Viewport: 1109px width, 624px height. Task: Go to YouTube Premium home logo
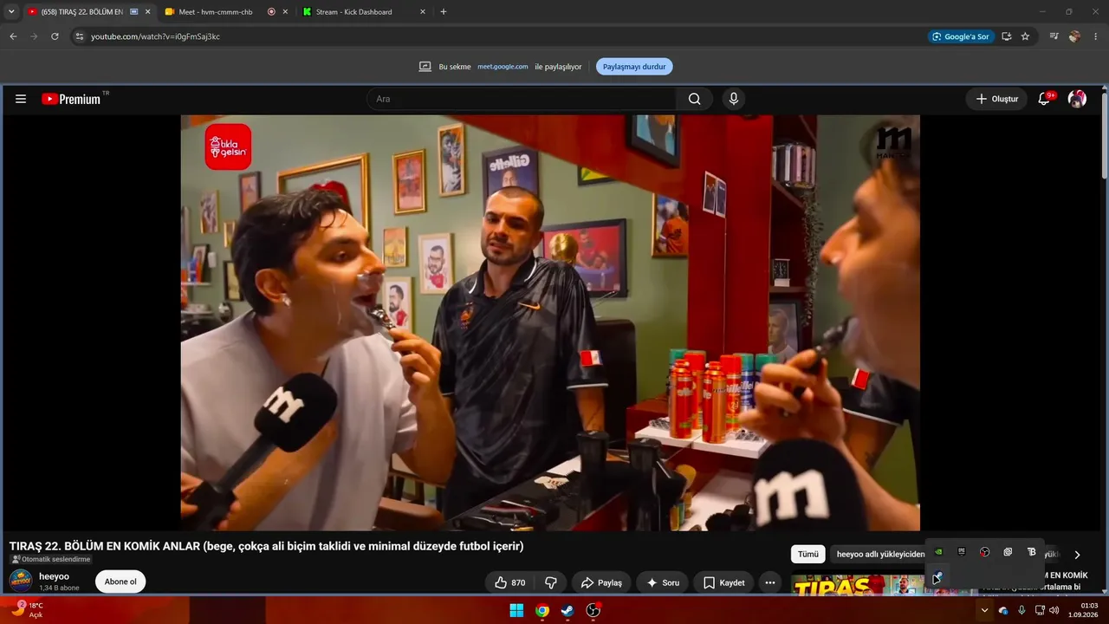71,99
